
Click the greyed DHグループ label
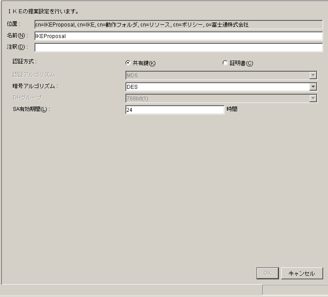point(29,98)
